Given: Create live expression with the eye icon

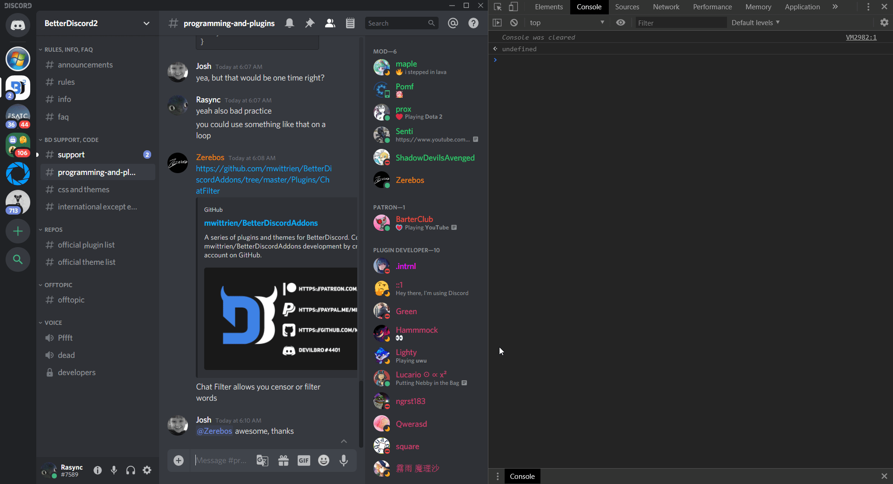Looking at the screenshot, I should coord(620,22).
